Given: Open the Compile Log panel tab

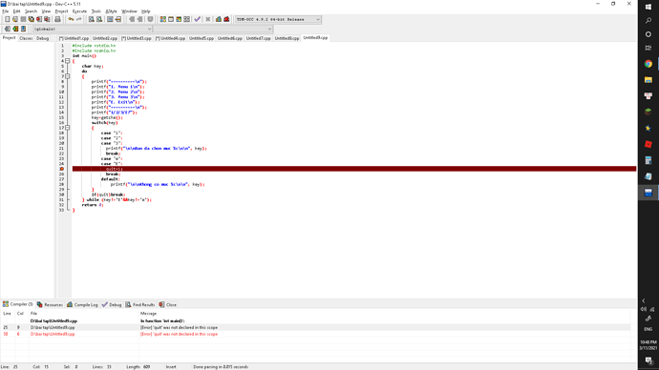Looking at the screenshot, I should click(x=82, y=304).
